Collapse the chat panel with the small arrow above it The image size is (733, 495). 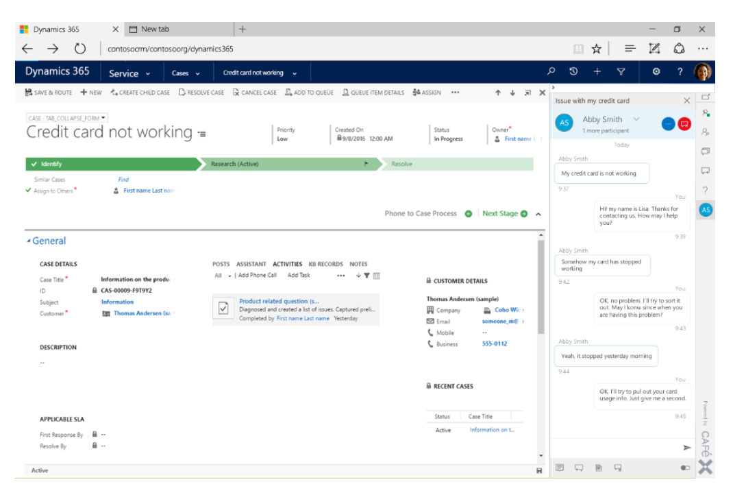[553, 87]
